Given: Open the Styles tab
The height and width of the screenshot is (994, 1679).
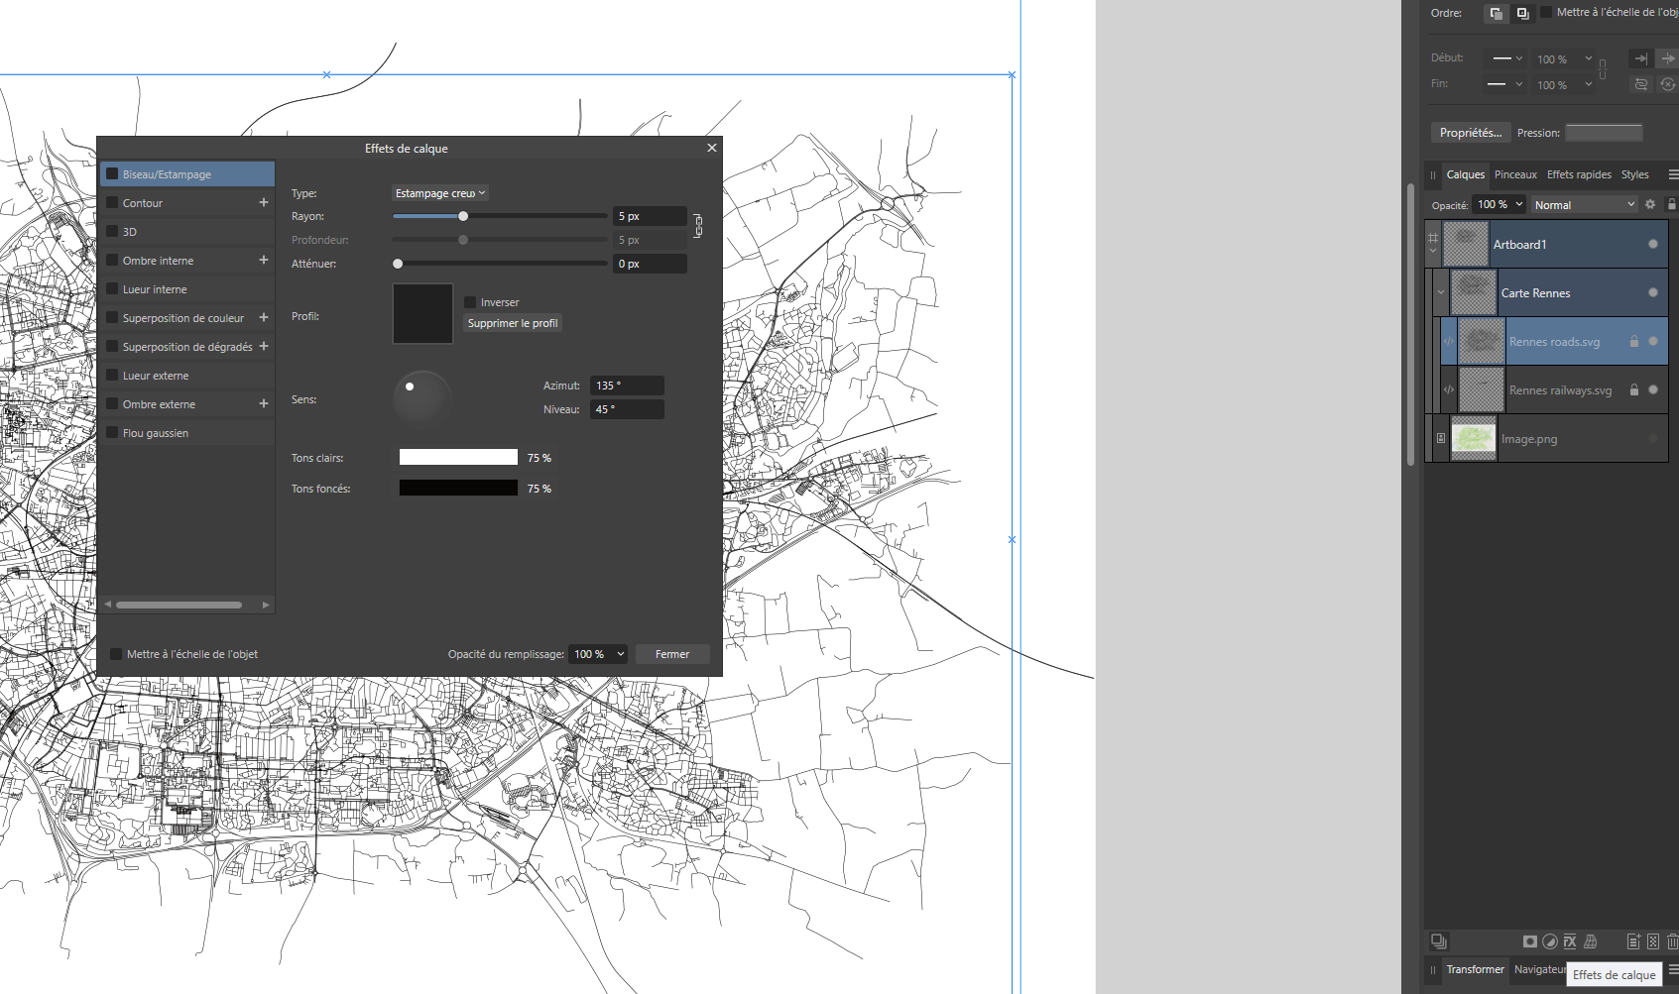Looking at the screenshot, I should [1634, 174].
